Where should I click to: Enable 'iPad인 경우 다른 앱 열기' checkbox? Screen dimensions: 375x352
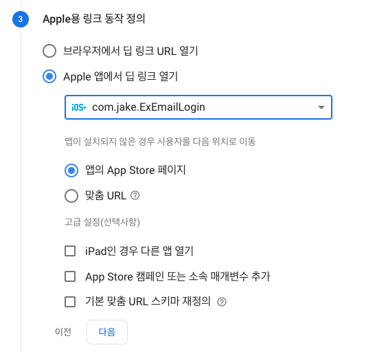(x=70, y=251)
